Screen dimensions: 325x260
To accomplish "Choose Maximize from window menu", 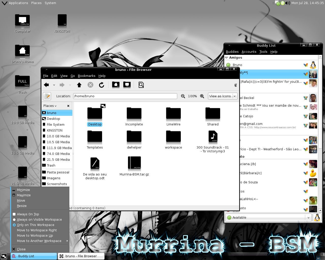I will pos(40,195).
